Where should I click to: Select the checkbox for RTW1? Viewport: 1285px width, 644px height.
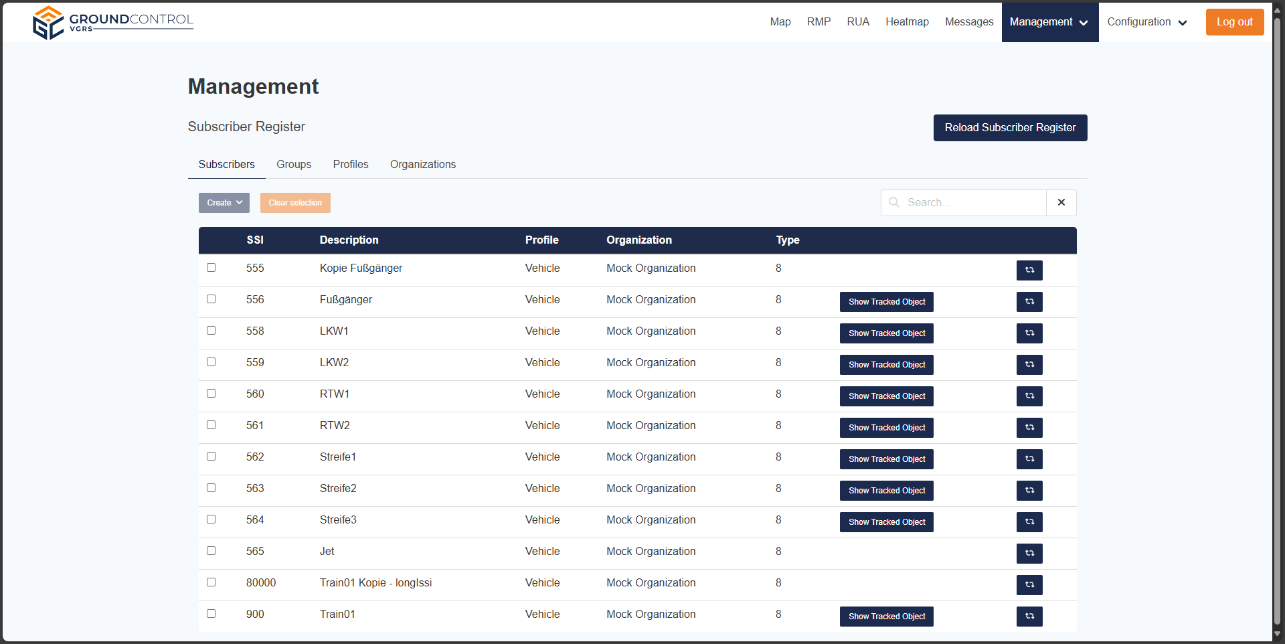211,394
